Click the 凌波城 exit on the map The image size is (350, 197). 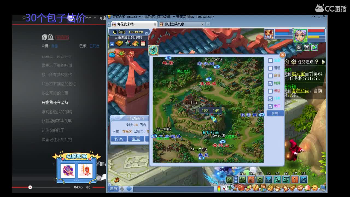point(208,83)
